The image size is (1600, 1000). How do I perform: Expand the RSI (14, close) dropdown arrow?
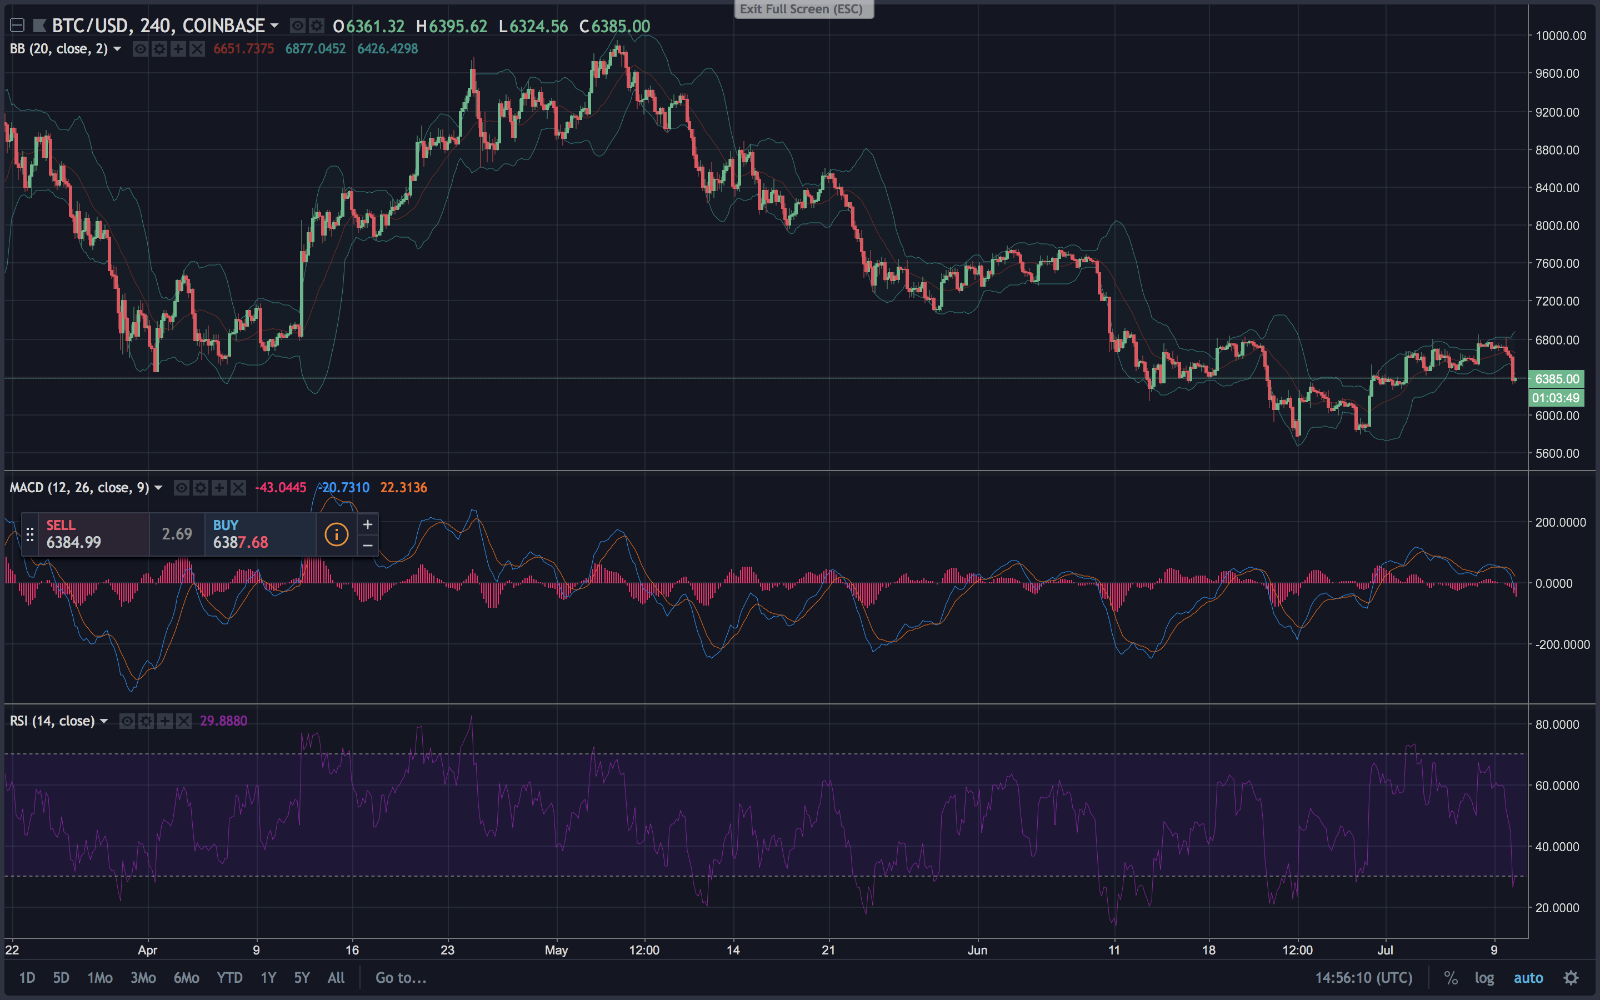point(104,721)
